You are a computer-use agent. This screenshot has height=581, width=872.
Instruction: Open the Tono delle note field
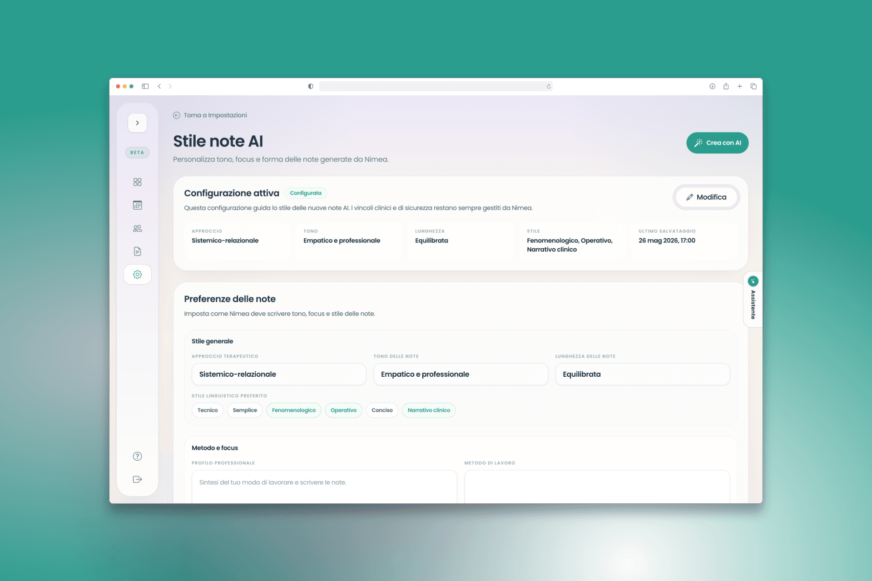pyautogui.click(x=461, y=374)
